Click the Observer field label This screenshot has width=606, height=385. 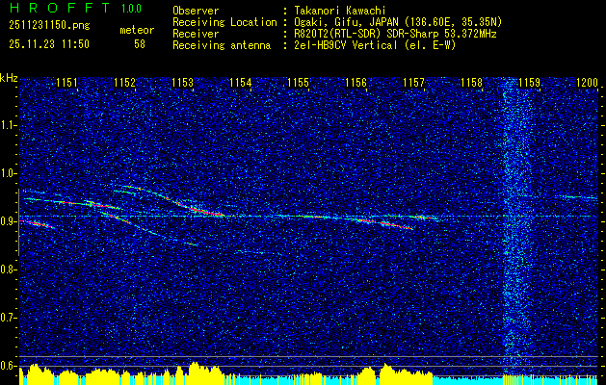(196, 11)
